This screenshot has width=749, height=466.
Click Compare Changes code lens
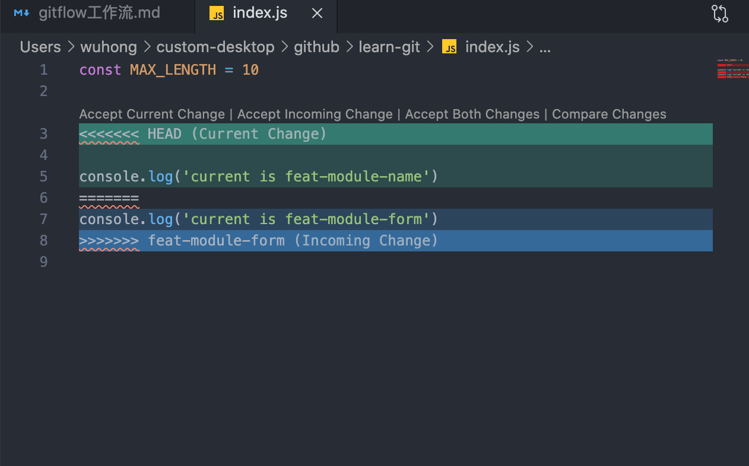[x=609, y=114]
